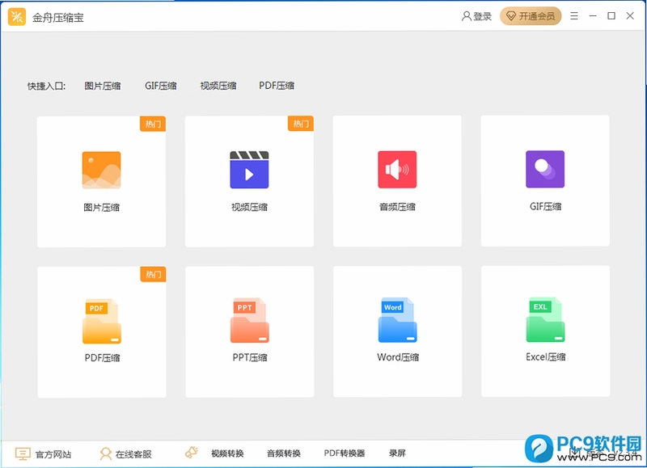Select the 图片压缩 quick entry link
The width and height of the screenshot is (647, 468).
click(103, 86)
